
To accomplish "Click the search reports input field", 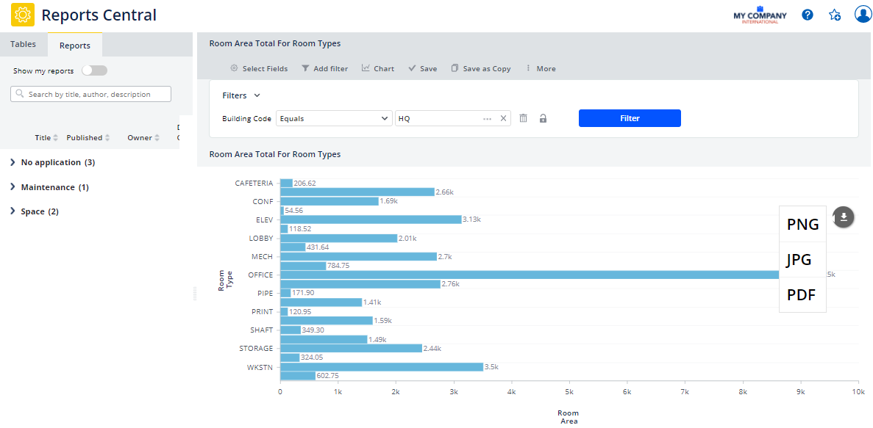I will click(x=90, y=94).
